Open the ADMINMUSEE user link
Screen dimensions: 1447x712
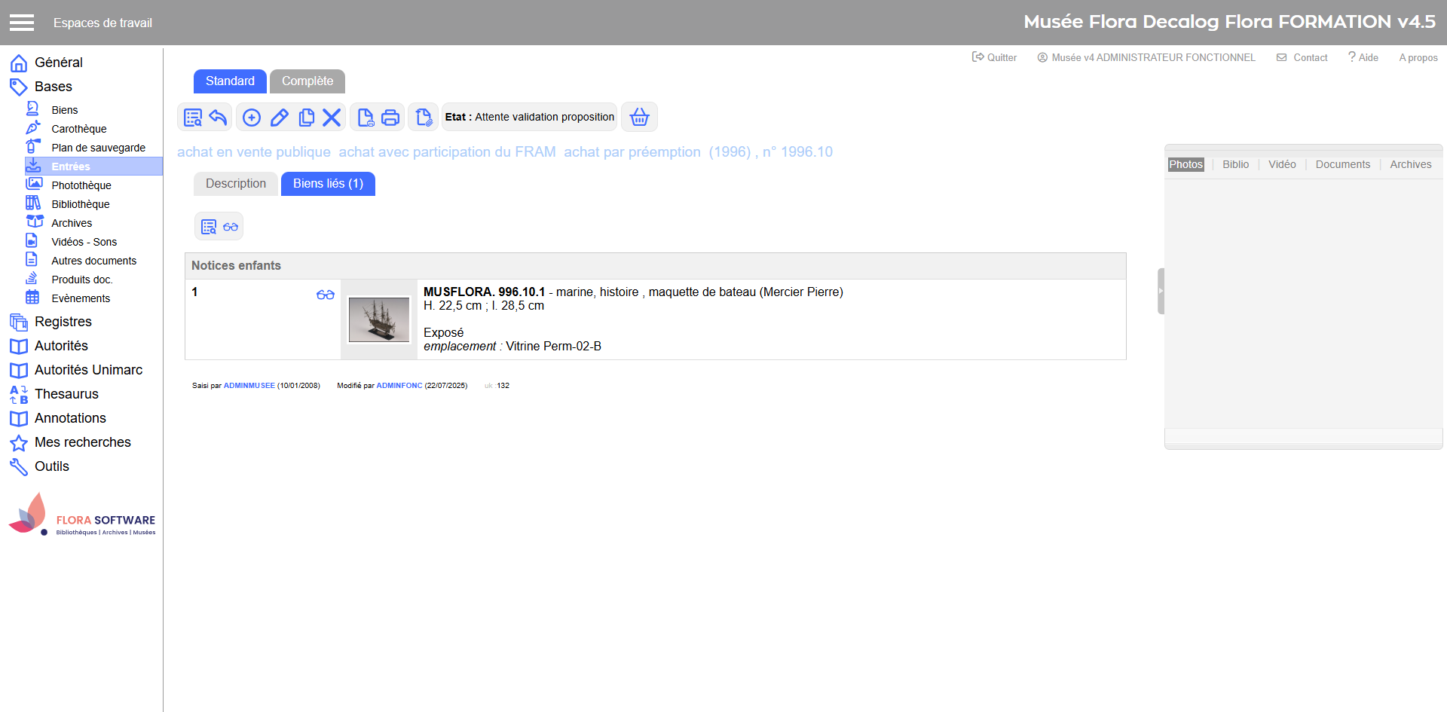249,386
